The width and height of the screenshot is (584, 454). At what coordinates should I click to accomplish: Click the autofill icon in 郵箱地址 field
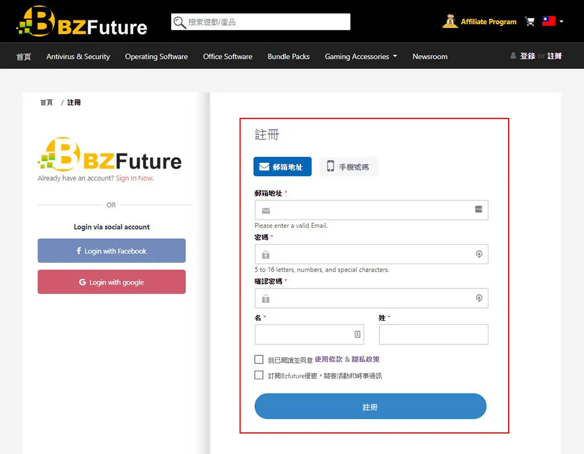478,210
